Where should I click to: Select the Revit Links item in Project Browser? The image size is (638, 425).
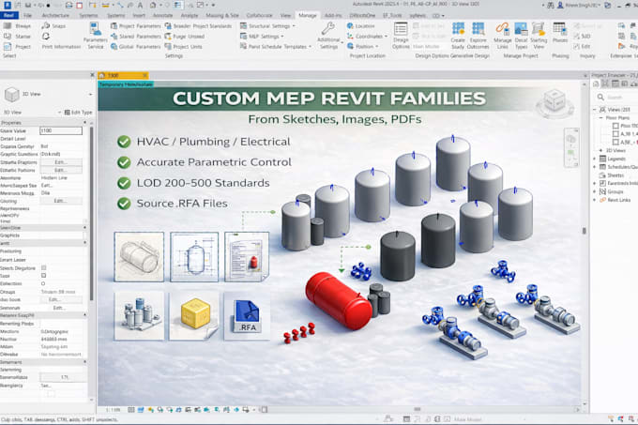(x=618, y=200)
